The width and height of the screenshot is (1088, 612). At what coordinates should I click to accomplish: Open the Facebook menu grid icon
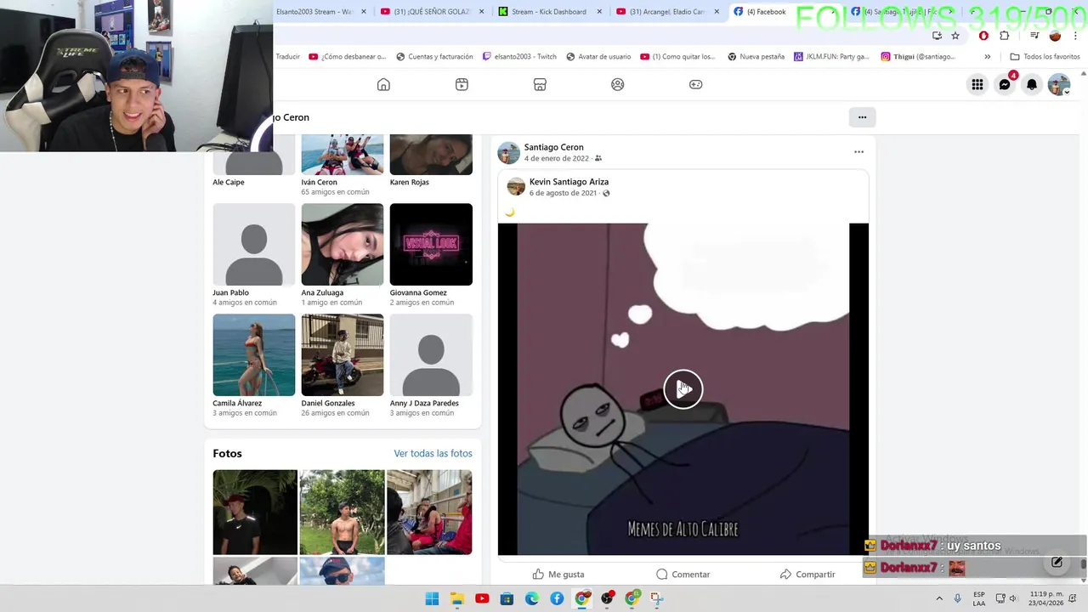[977, 84]
